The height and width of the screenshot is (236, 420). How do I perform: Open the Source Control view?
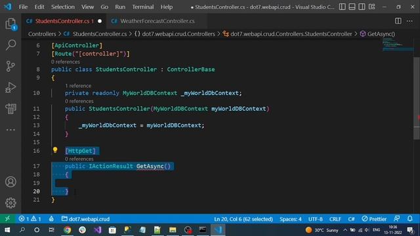(x=10, y=66)
